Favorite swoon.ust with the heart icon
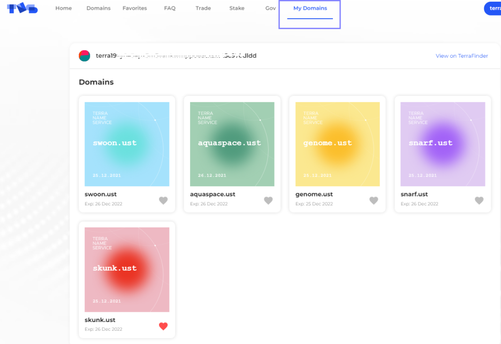Viewport: 501px width, 344px height. point(163,200)
